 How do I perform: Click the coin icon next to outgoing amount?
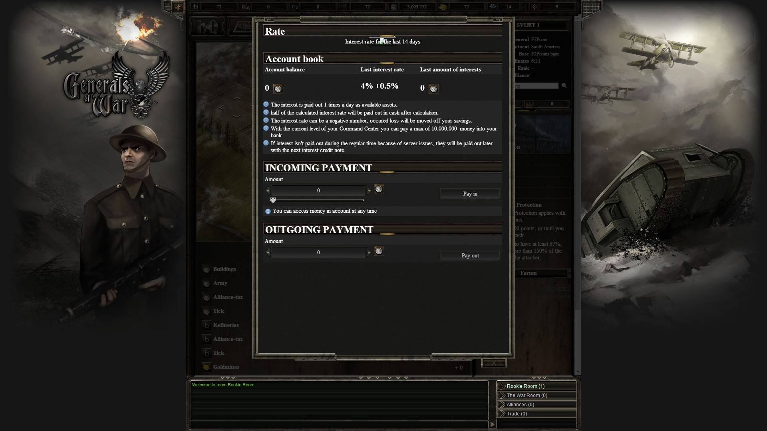point(379,251)
